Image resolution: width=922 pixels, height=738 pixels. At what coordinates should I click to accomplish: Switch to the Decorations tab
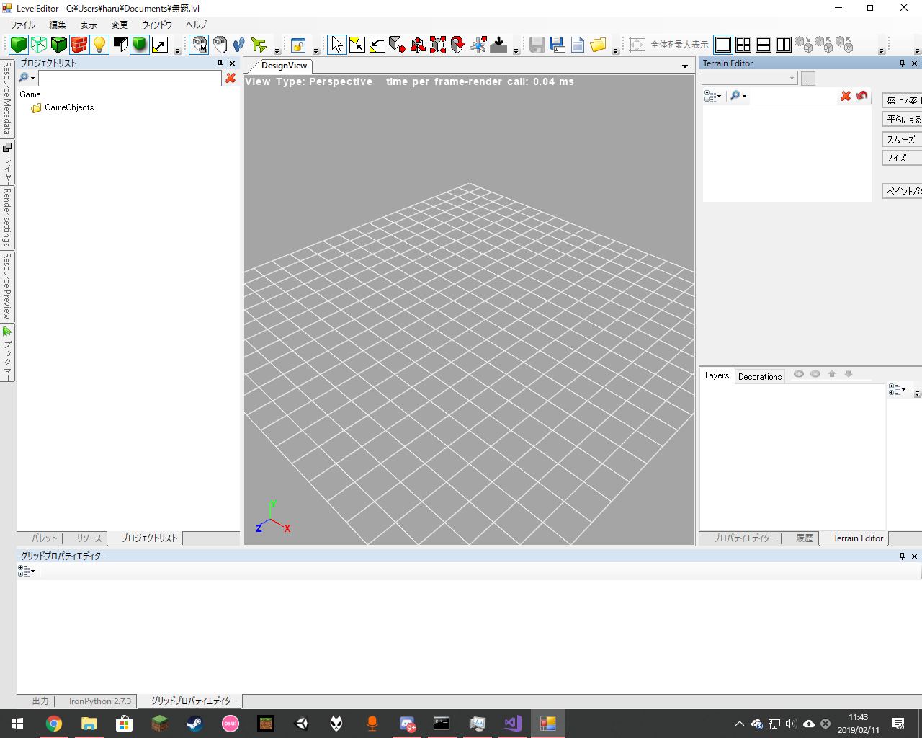pos(759,376)
